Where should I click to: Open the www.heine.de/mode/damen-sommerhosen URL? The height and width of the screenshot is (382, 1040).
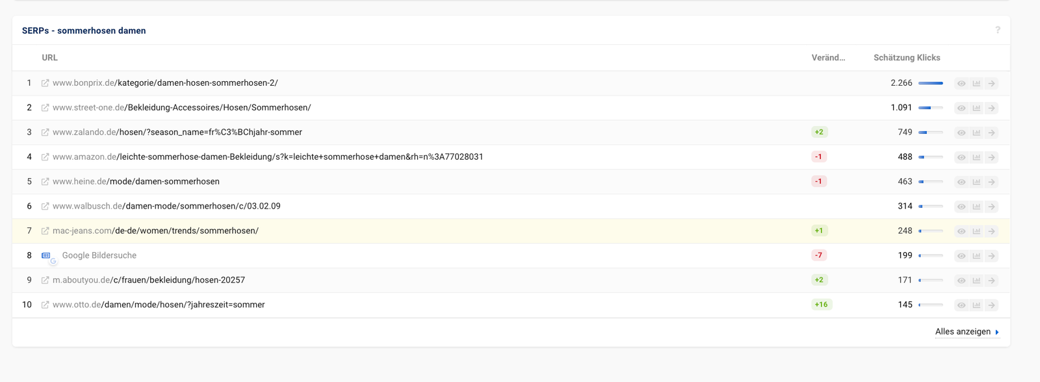coord(136,182)
